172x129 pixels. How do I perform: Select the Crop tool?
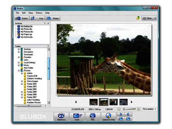point(37,18)
